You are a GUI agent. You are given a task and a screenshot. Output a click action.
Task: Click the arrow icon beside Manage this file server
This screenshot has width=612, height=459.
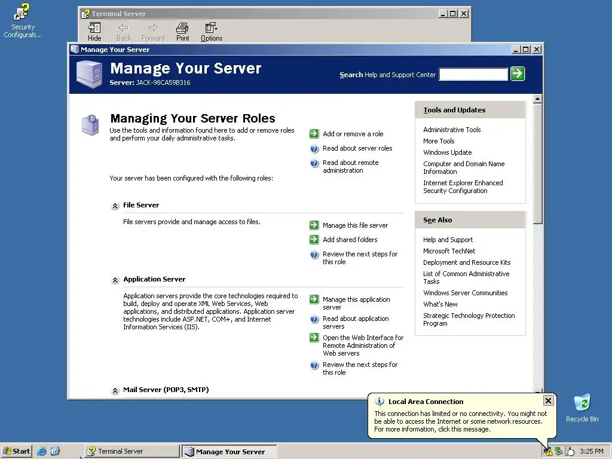pyautogui.click(x=314, y=225)
